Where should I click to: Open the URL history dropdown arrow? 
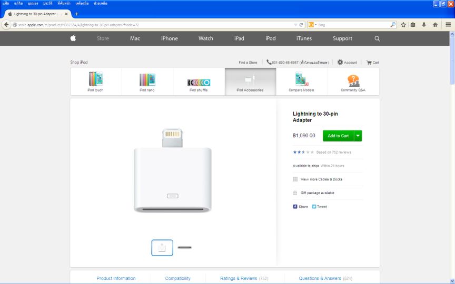[x=295, y=25]
